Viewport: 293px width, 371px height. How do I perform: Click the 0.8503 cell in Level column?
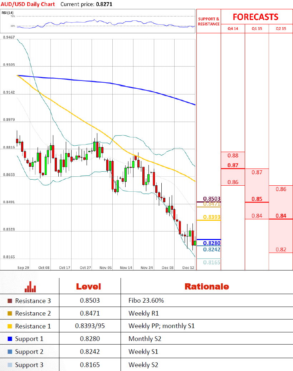[x=90, y=301]
